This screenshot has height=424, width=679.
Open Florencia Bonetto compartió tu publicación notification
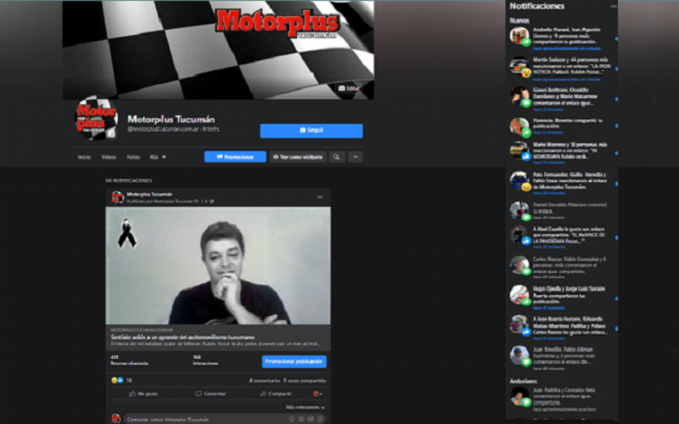[x=563, y=126]
